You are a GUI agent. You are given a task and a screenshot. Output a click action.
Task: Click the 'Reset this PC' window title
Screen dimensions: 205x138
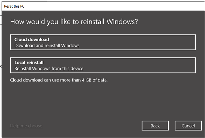coord(14,6)
